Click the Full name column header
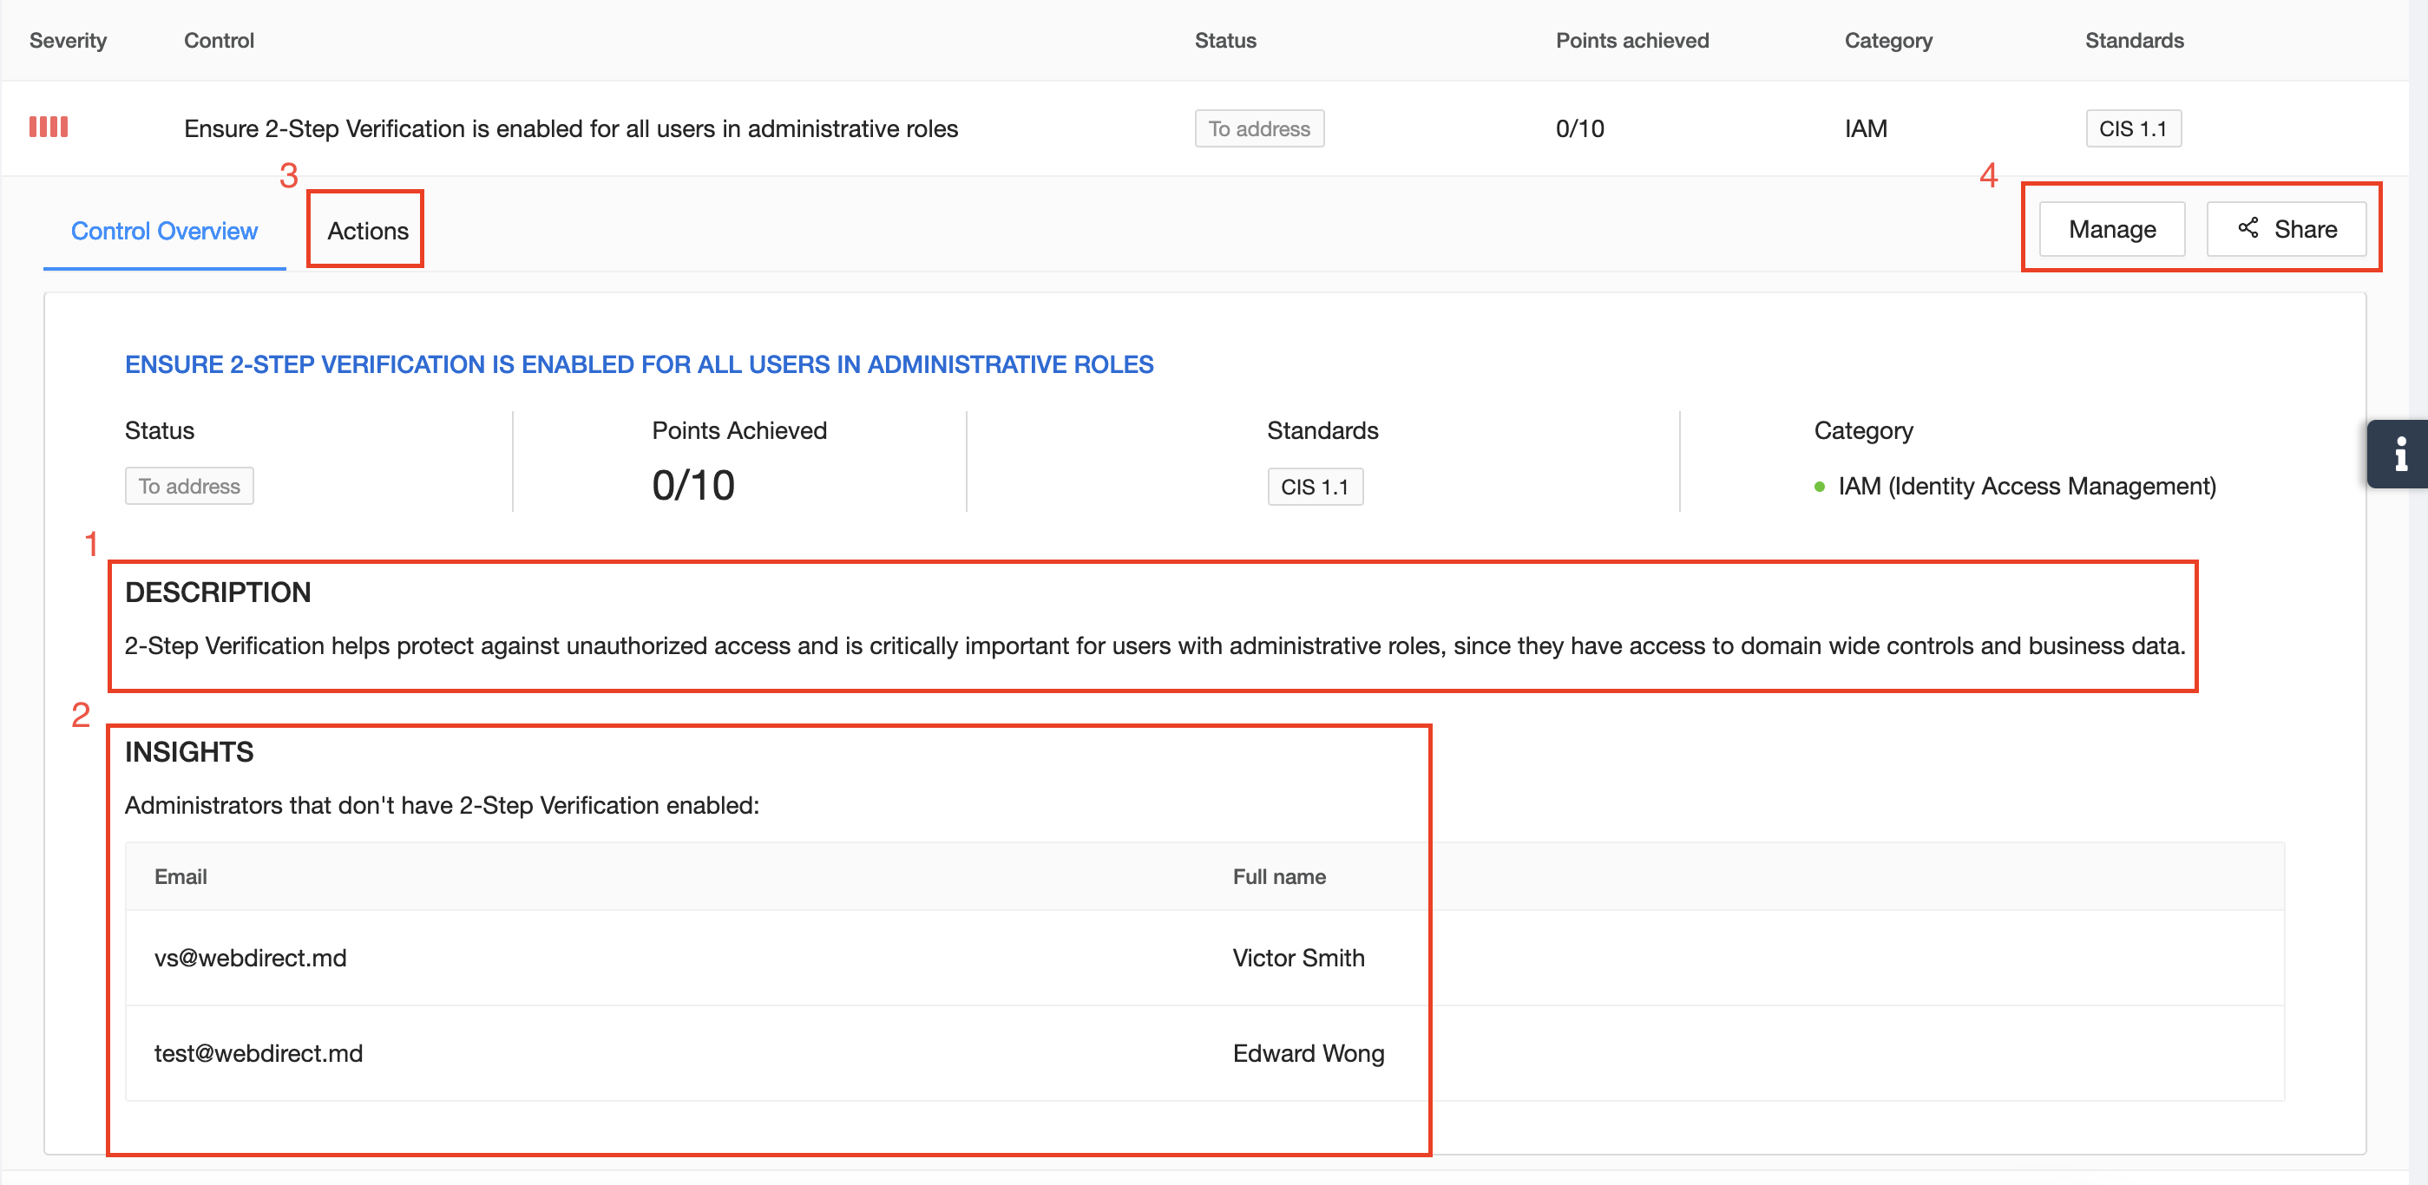Viewport: 2428px width, 1185px height. (1278, 876)
